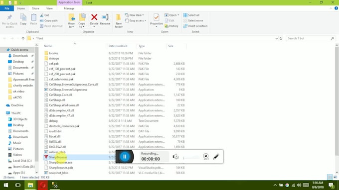Click File Explorer in the taskbar

[30, 185]
